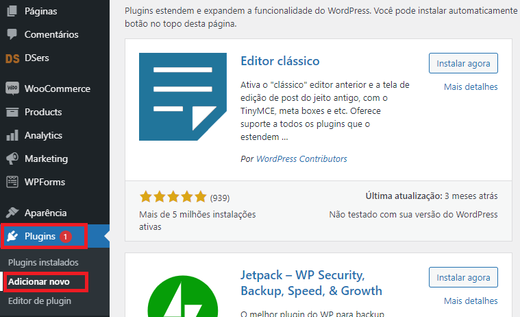Click the DSers DS logo icon
The image size is (520, 317).
pyautogui.click(x=12, y=58)
